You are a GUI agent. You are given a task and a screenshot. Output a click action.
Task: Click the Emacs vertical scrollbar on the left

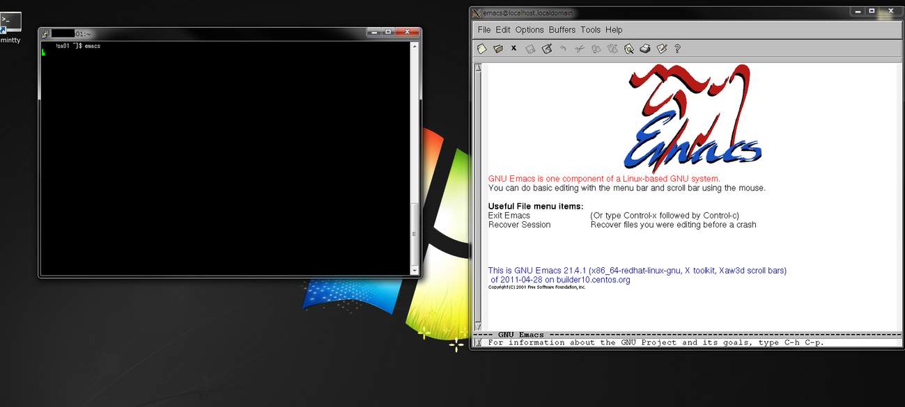click(x=478, y=197)
